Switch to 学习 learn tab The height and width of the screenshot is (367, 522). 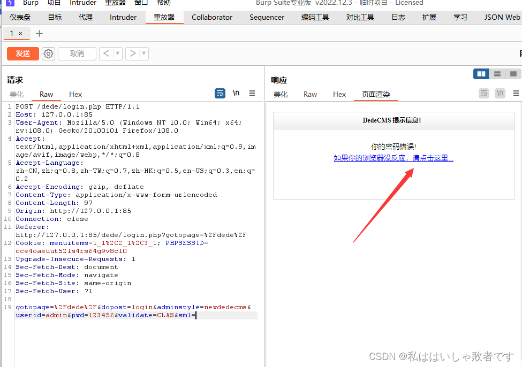point(460,17)
